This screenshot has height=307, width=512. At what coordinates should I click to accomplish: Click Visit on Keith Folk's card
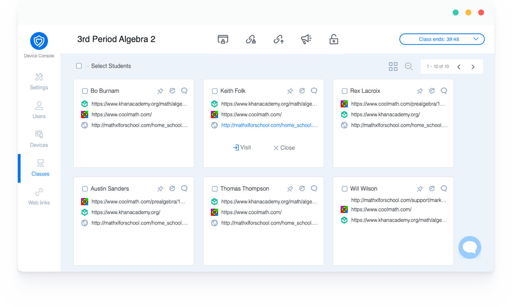(x=242, y=147)
